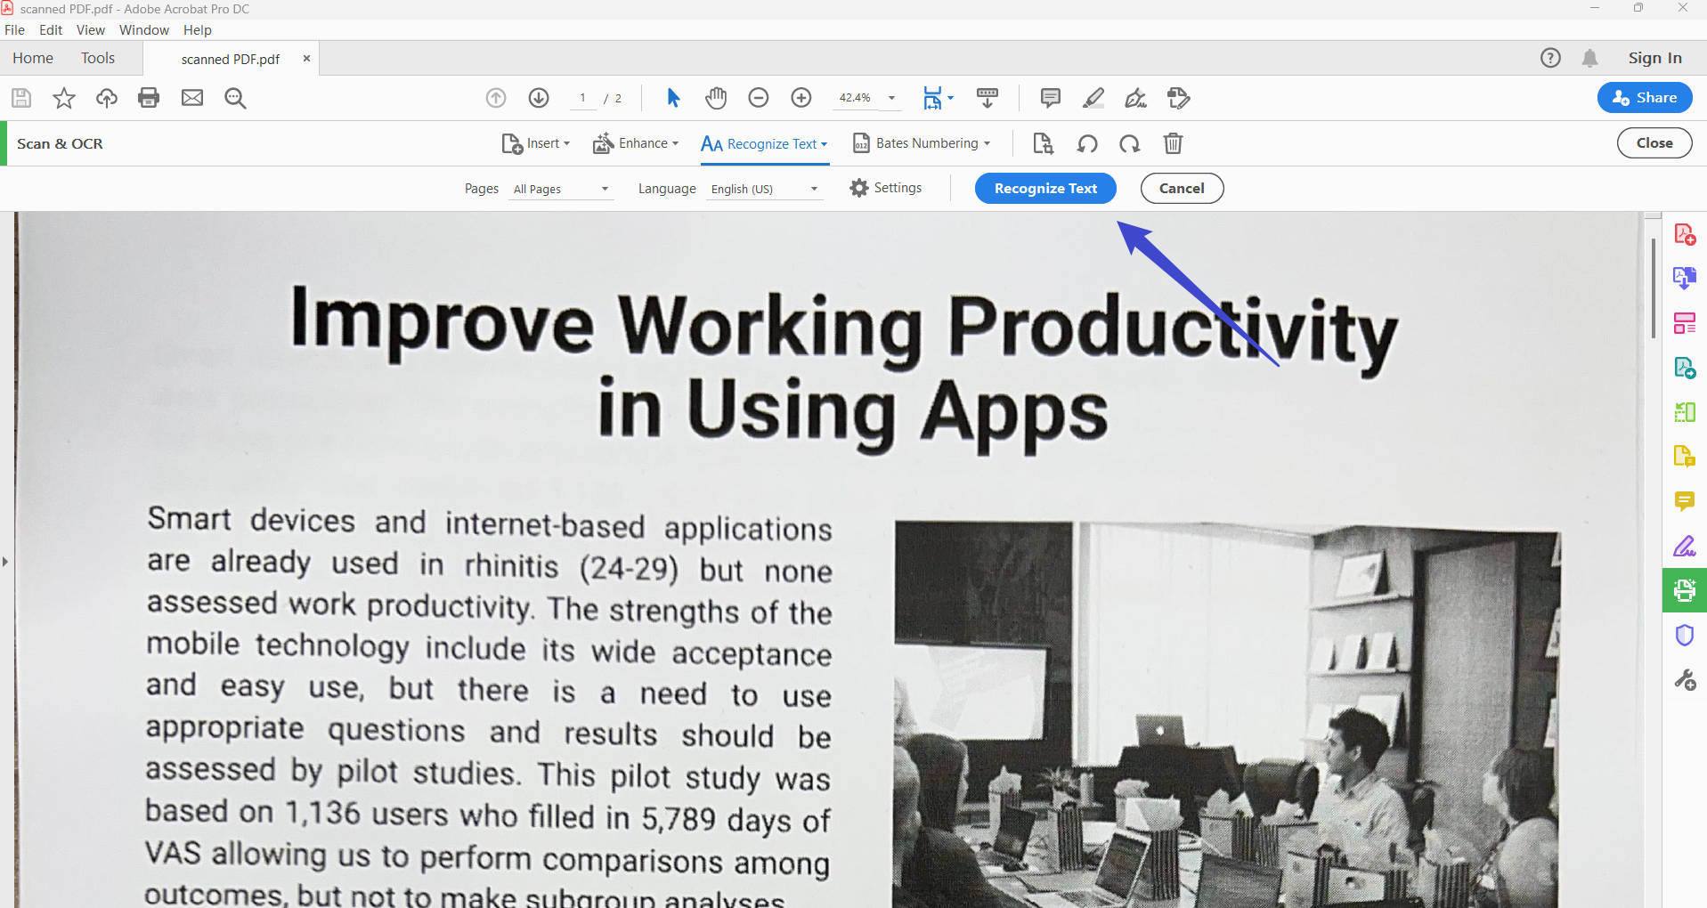
Task: Rotate page counterclockwise icon
Action: pos(1087,143)
